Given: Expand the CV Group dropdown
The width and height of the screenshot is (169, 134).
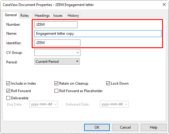Looking at the screenshot, I should 57,53.
